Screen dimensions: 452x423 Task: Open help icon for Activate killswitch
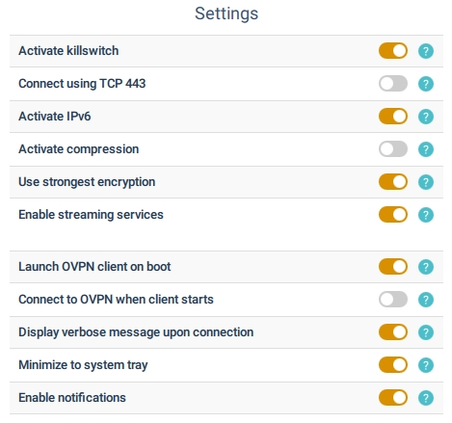point(426,51)
